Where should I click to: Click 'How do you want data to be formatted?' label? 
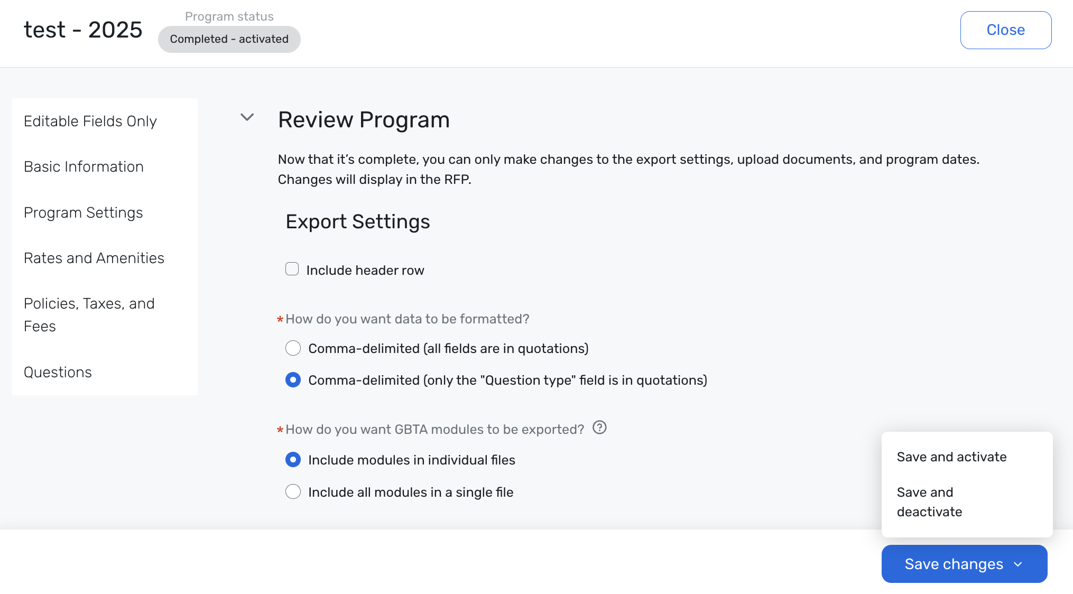(407, 319)
